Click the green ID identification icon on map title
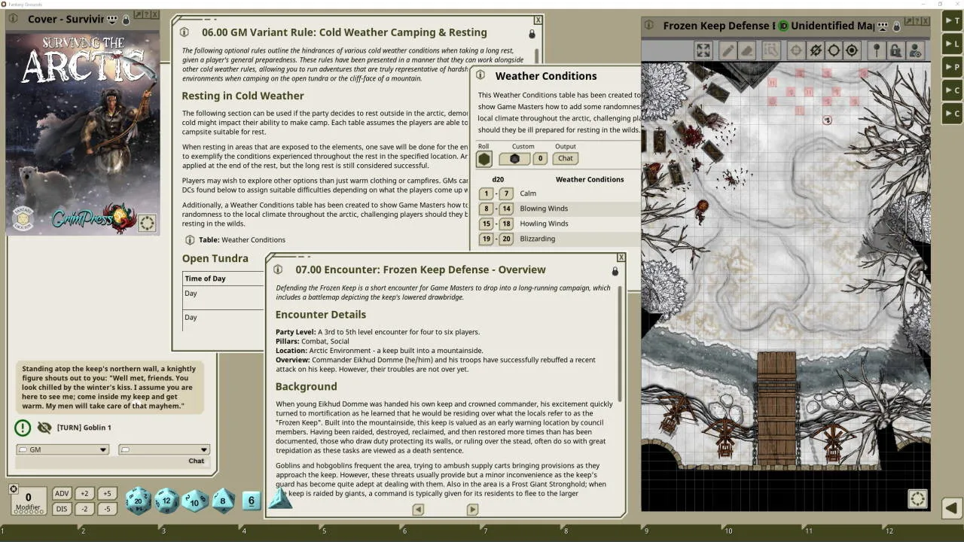The height and width of the screenshot is (542, 964). pos(783,26)
